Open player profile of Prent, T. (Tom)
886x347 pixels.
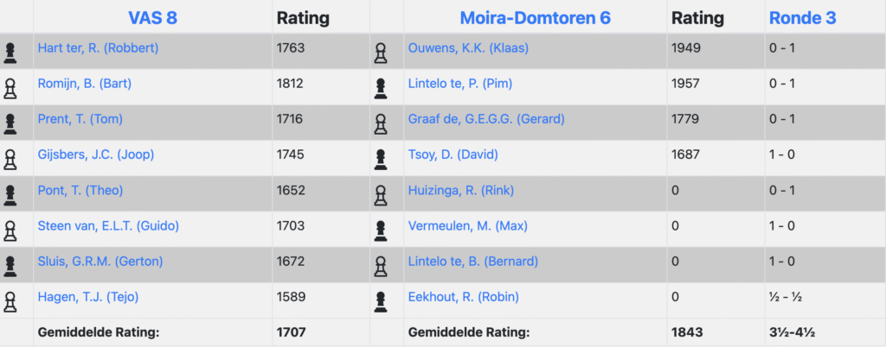[81, 119]
